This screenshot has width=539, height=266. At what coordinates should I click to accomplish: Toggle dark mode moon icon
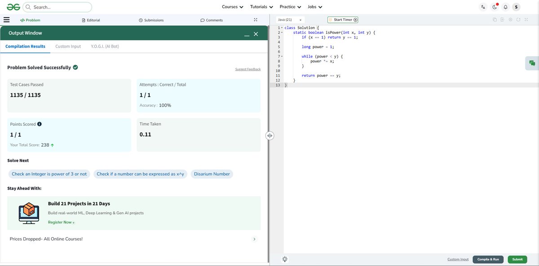[495, 7]
